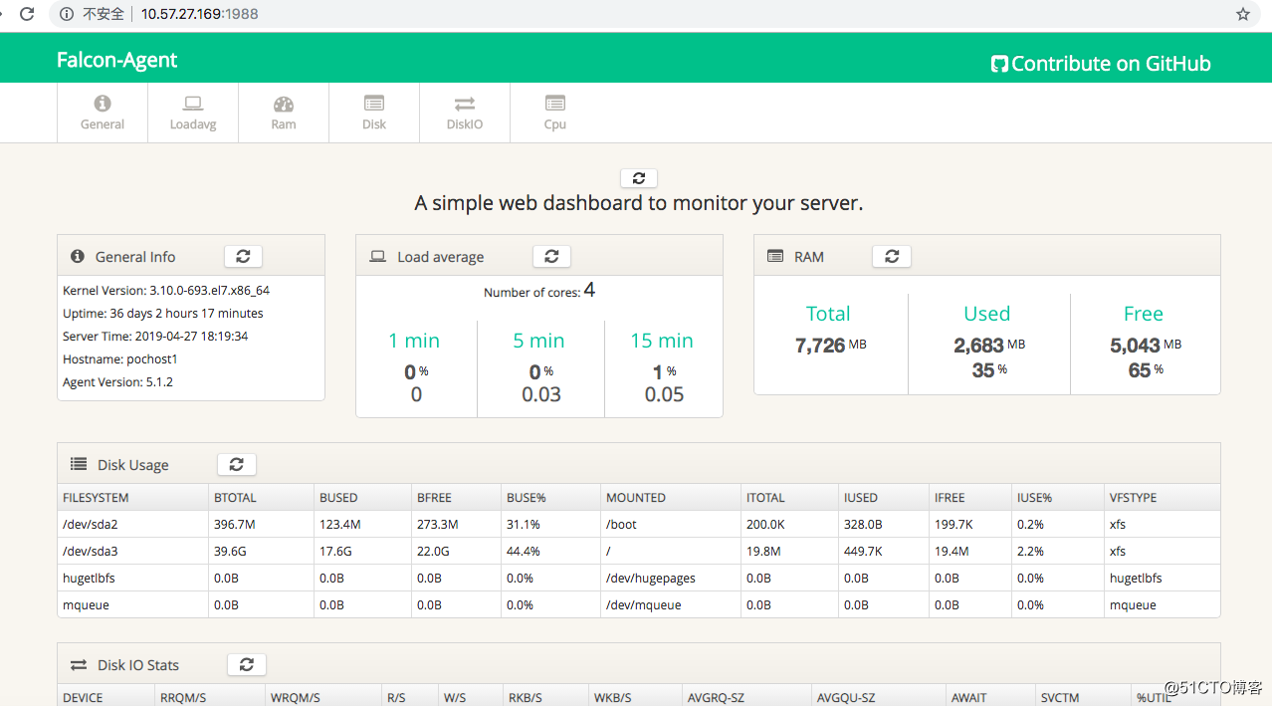Go to the Cpu tab
The height and width of the screenshot is (706, 1272).
555,113
